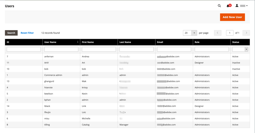Focus the ID filter input
The image size is (255, 133).
[24, 49]
